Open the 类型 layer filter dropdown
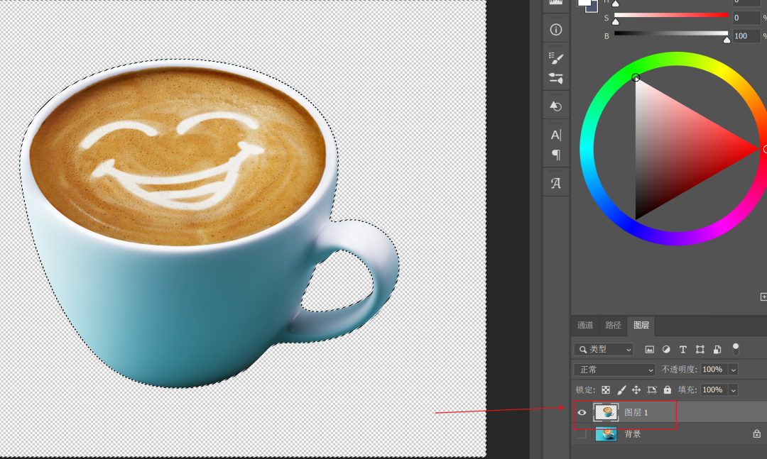767x459 pixels. coord(604,350)
